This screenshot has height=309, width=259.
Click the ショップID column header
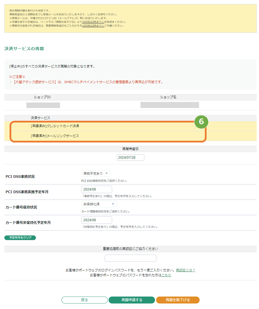click(x=42, y=97)
